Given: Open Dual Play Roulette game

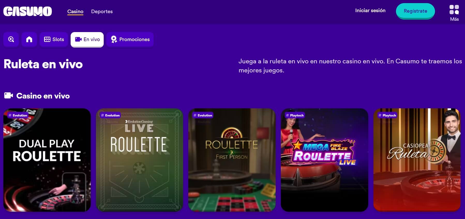Looking at the screenshot, I should [x=47, y=160].
